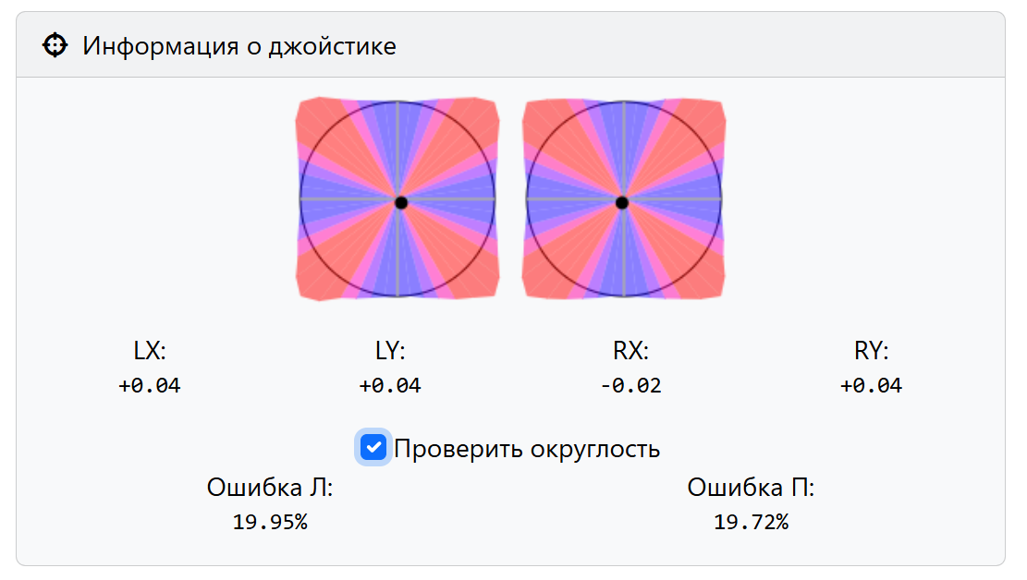Click the RX value -0.02

click(631, 386)
